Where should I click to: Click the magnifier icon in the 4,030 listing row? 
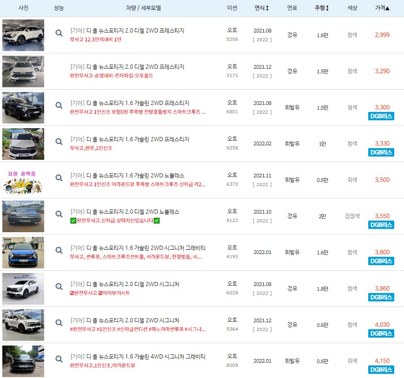[59, 323]
